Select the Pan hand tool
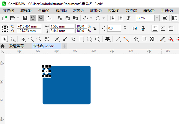The width and height of the screenshot is (179, 124). tap(47, 39)
